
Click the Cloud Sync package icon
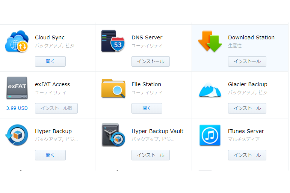[17, 41]
